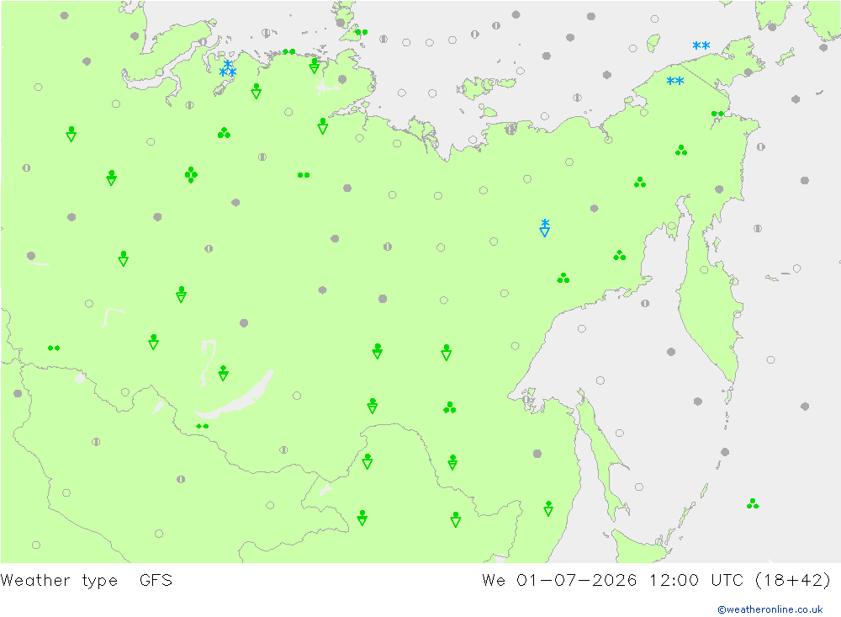Screen dimensions: 841x617
Task: Click the '(18+42)' forecast run text
Action: pos(793,581)
